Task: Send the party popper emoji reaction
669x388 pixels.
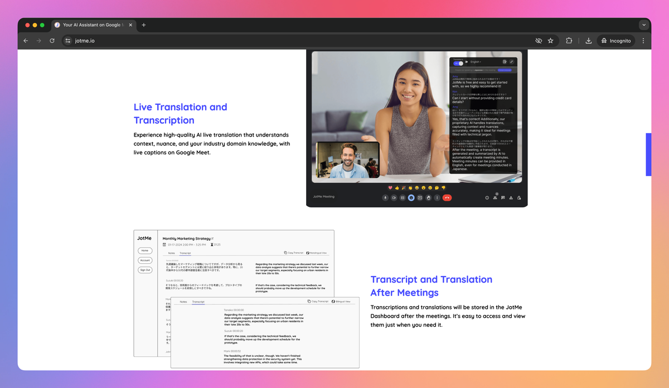Action: pyautogui.click(x=404, y=188)
